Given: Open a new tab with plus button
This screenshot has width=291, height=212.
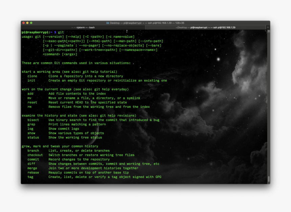Looking at the screenshot, I should 268,27.
